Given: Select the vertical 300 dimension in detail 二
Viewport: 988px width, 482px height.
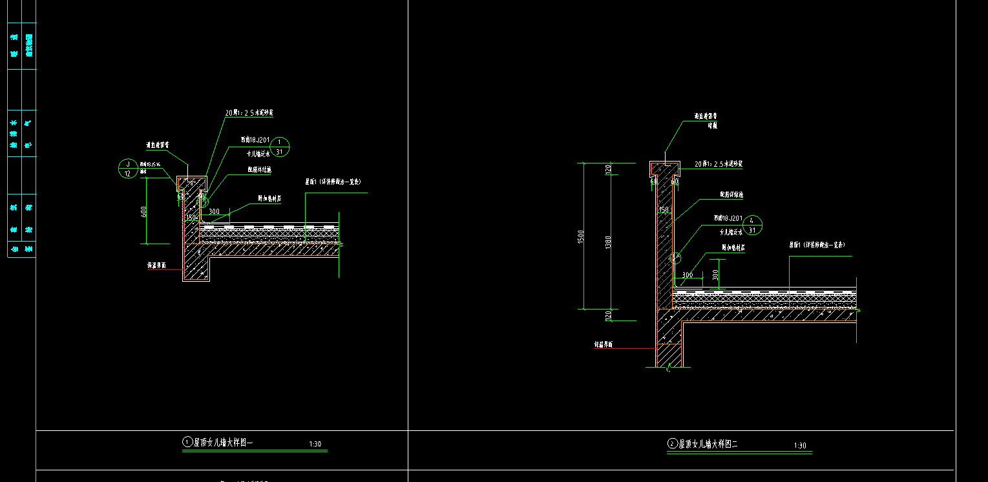Looking at the screenshot, I should tap(715, 274).
